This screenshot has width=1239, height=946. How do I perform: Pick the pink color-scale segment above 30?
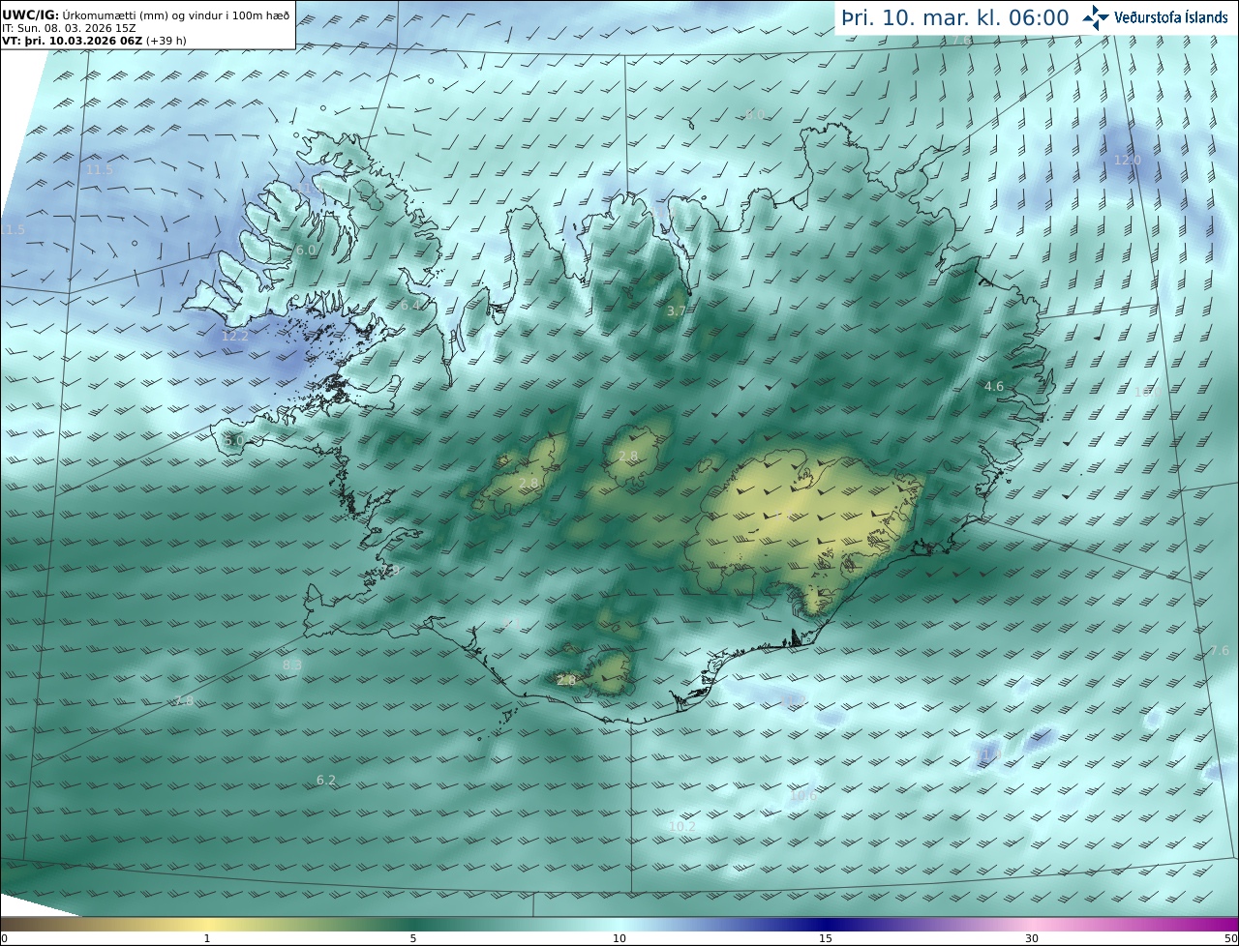[1032, 924]
